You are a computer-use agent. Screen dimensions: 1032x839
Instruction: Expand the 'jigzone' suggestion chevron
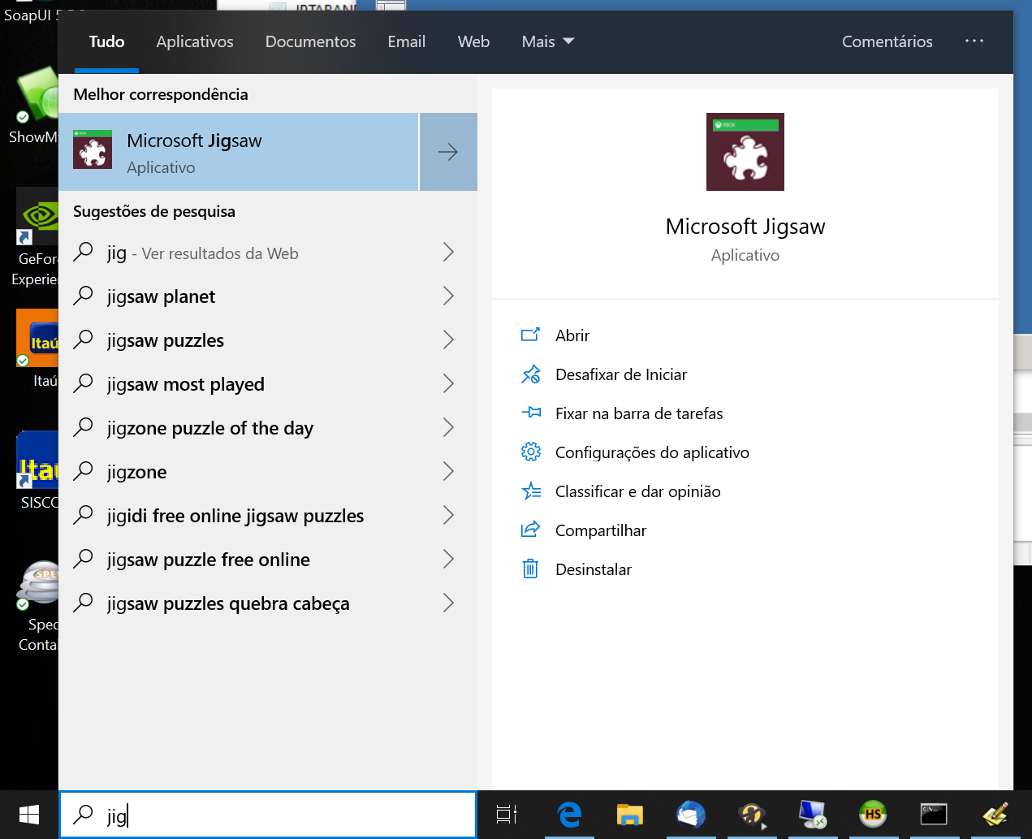[x=448, y=472]
